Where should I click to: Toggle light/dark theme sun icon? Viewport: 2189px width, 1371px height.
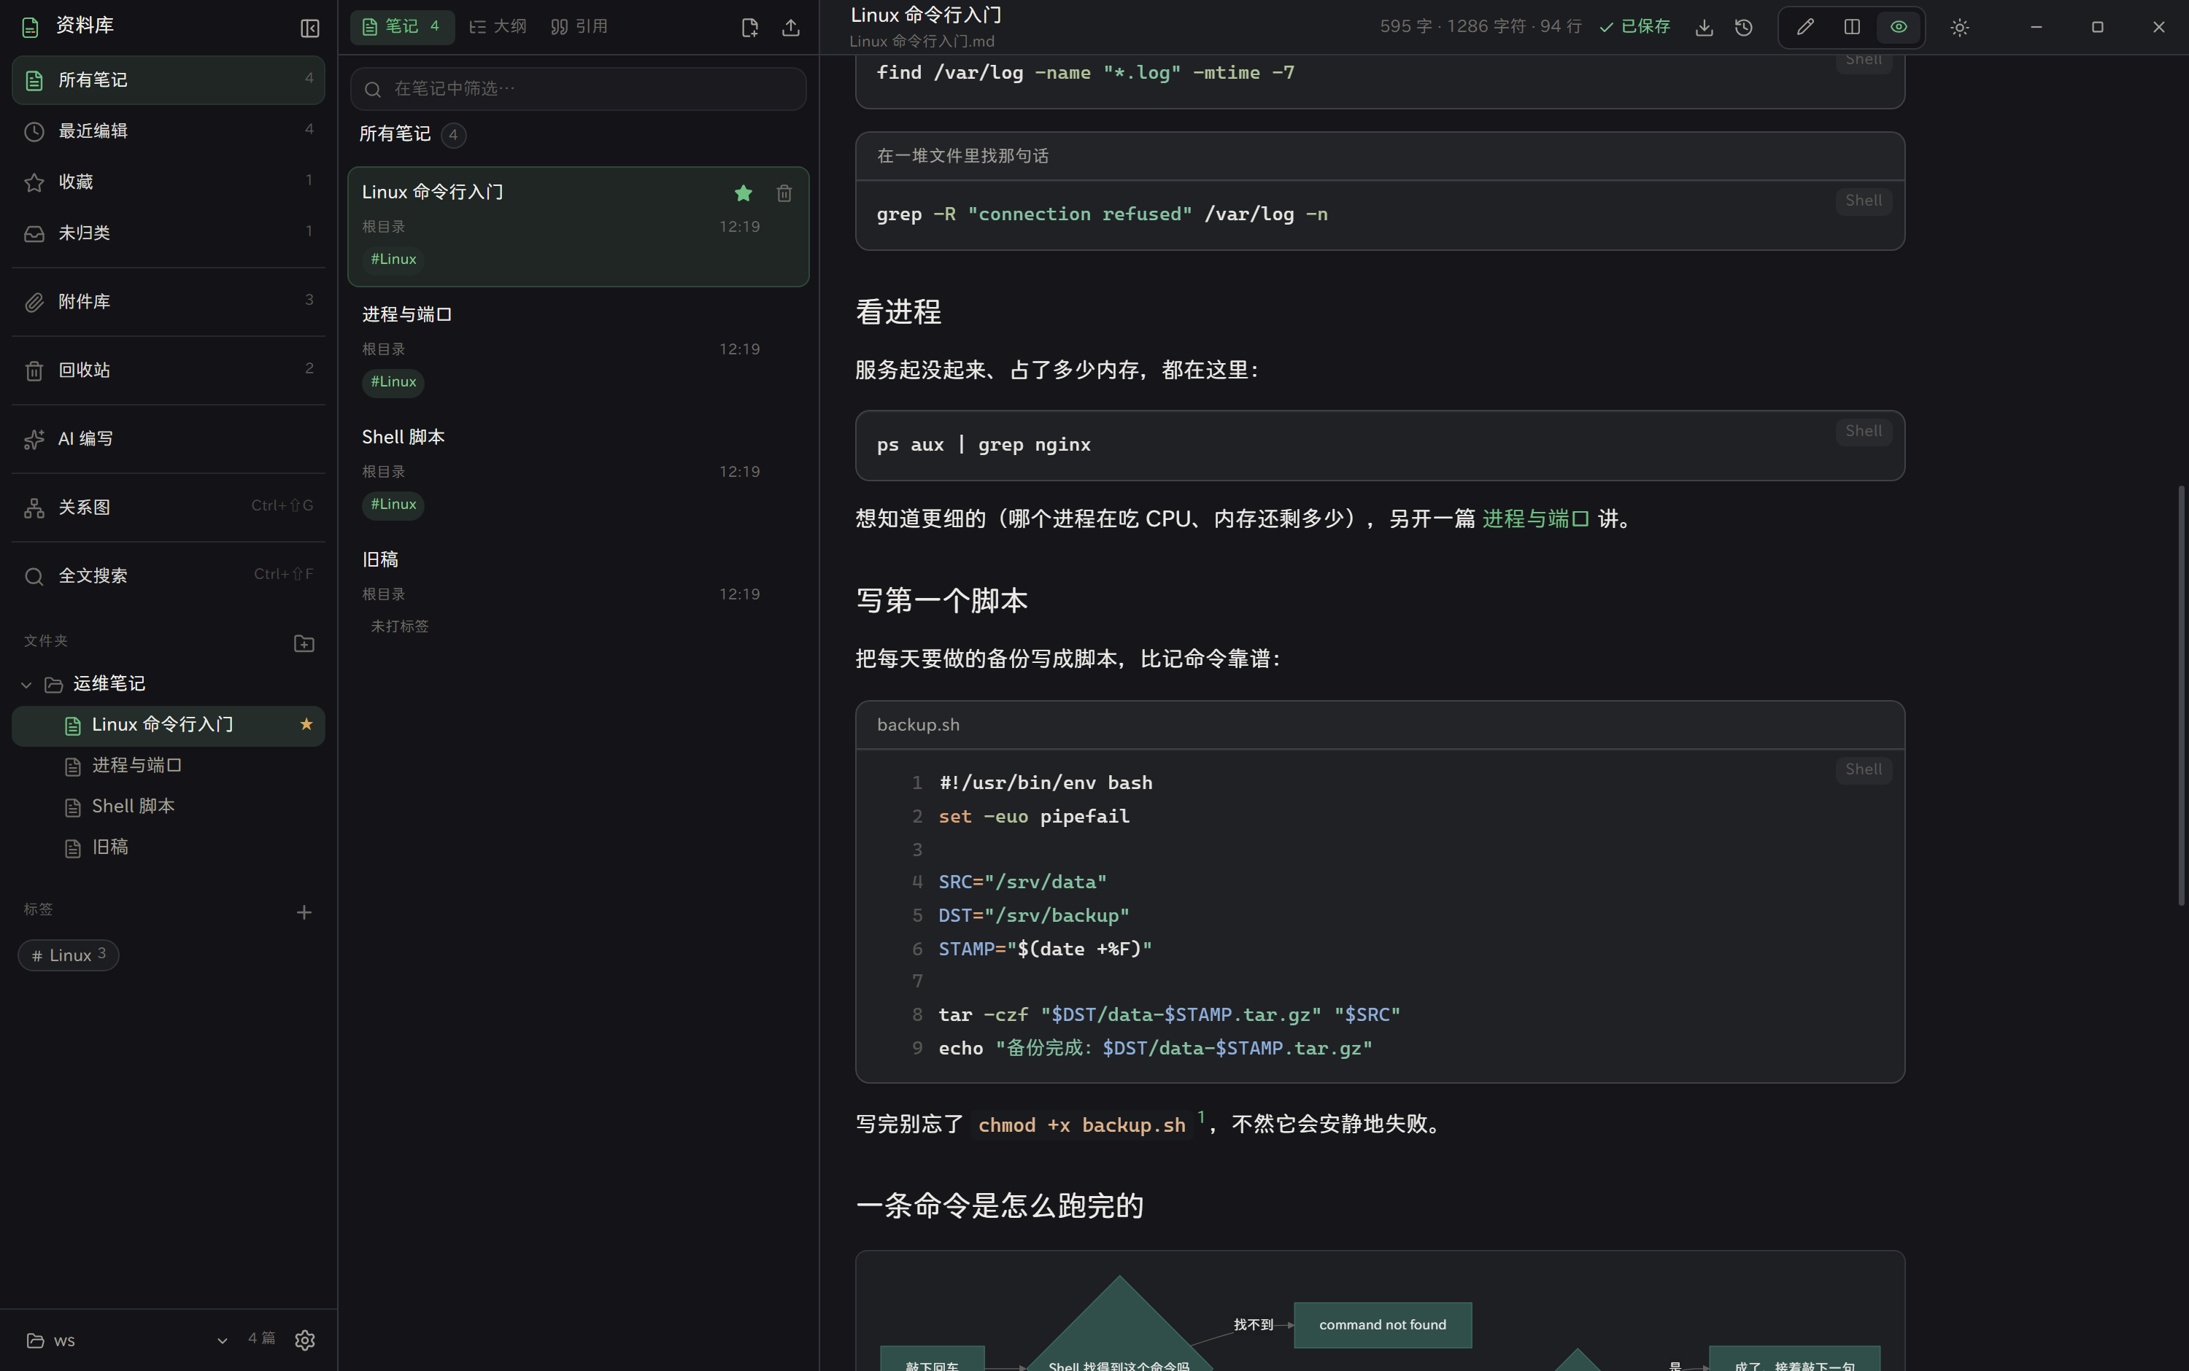(1959, 27)
